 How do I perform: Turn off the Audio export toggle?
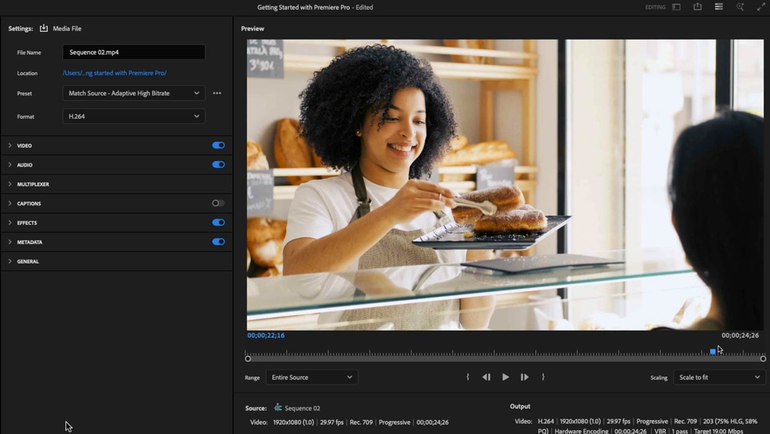point(218,164)
